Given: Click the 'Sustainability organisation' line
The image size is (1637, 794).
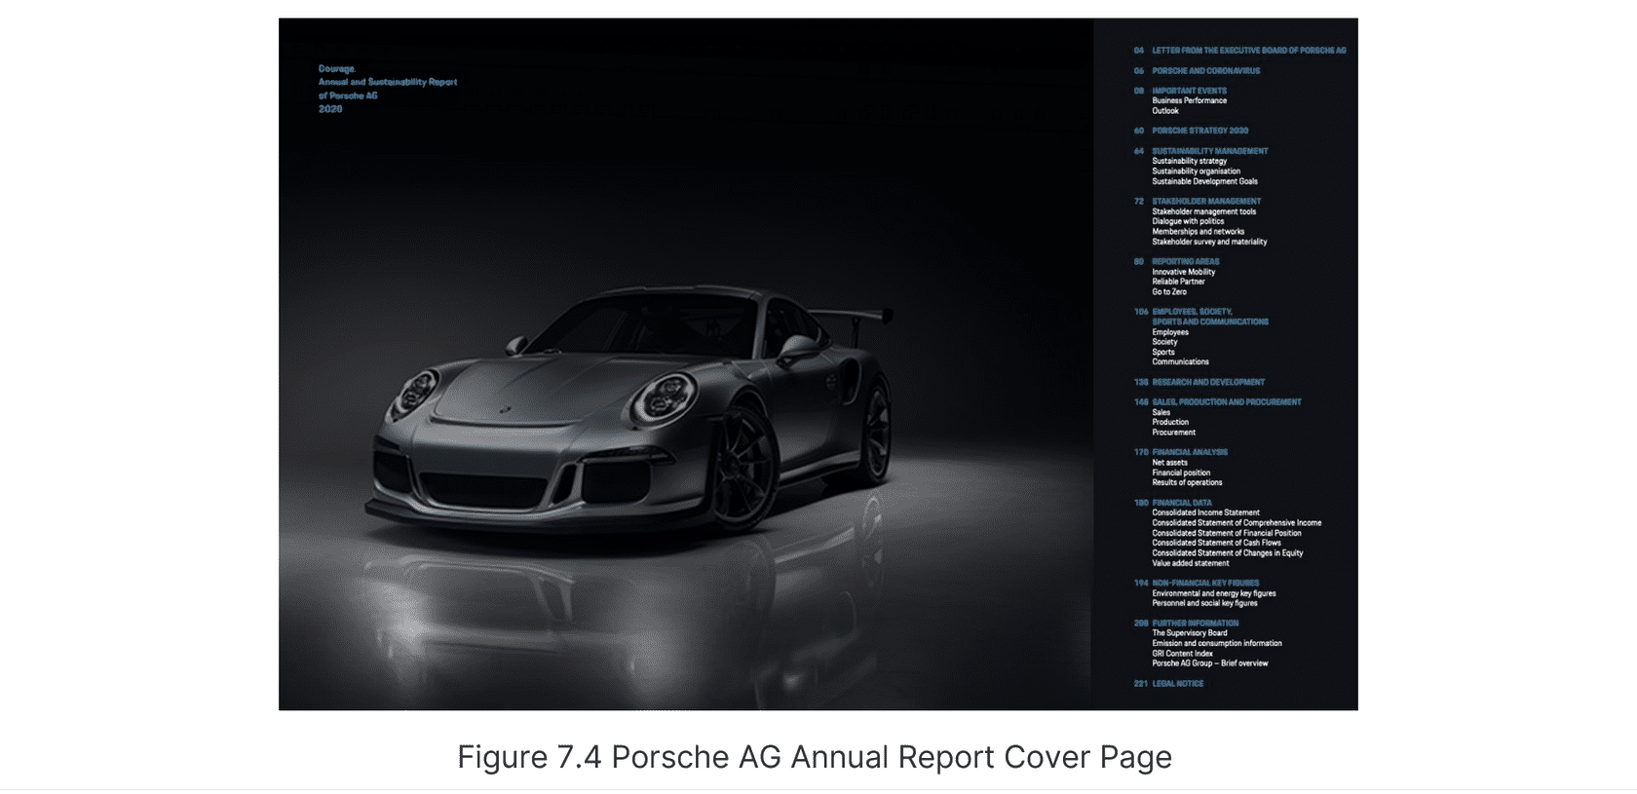Looking at the screenshot, I should click(1197, 171).
